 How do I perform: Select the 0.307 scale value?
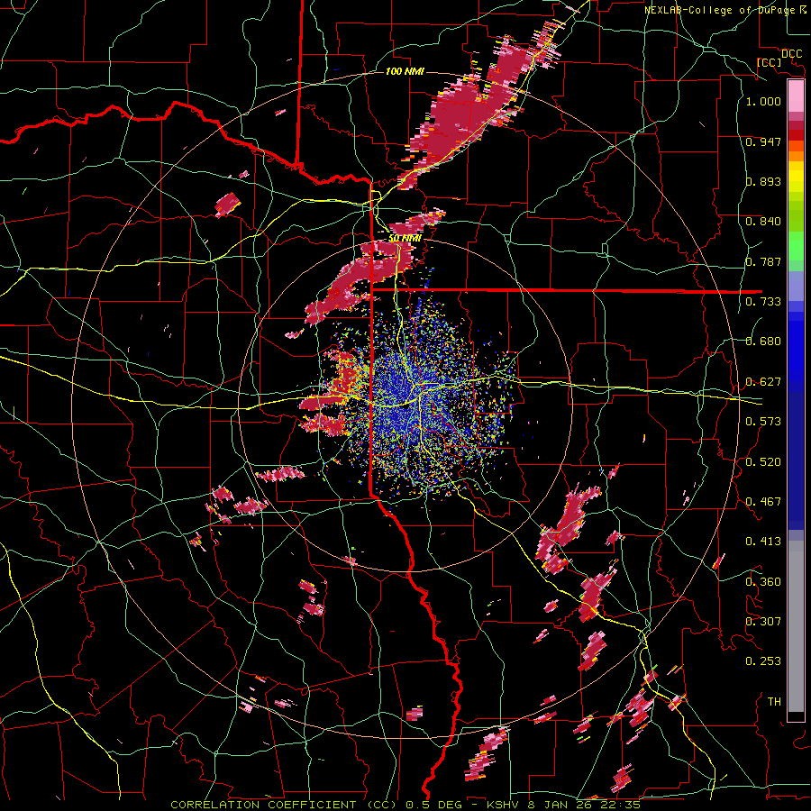coord(763,622)
